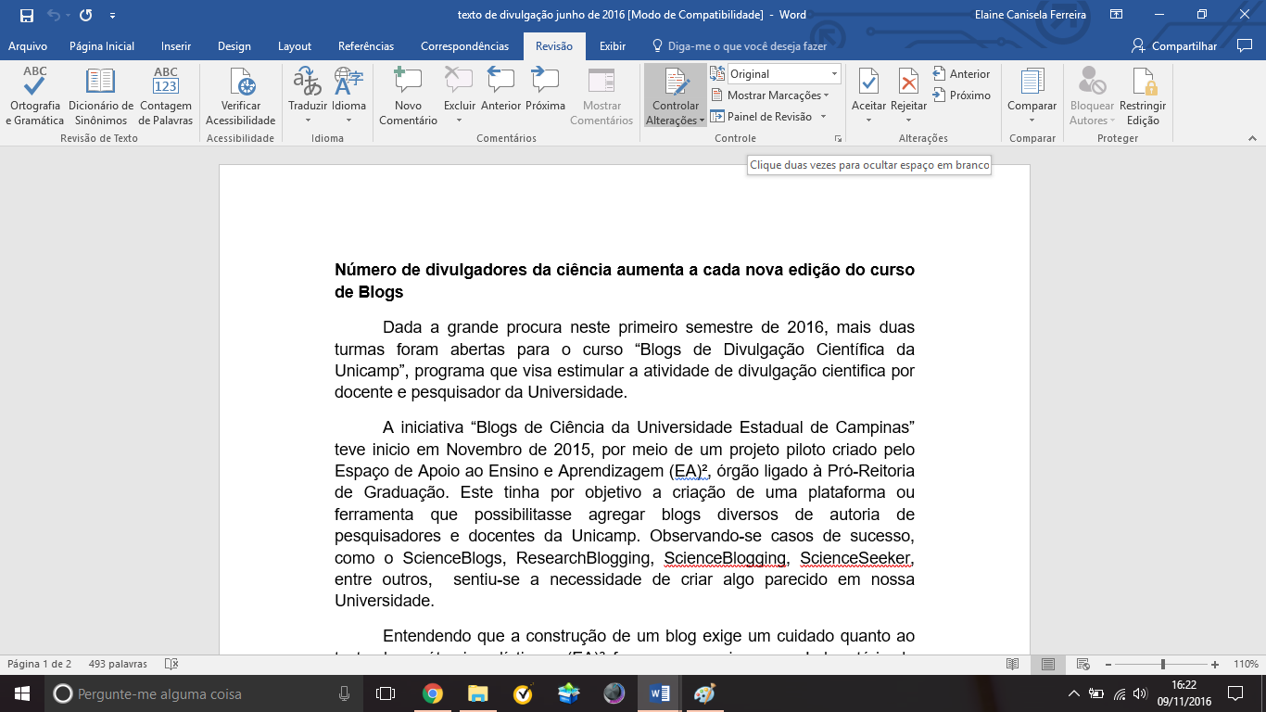Open the Painel de Revisão dropdown arrow

click(x=823, y=117)
